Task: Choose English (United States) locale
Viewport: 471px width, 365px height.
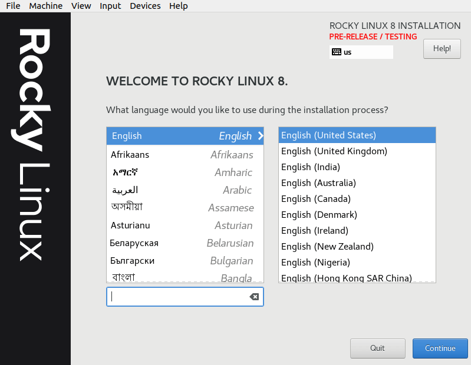Action: (x=357, y=135)
